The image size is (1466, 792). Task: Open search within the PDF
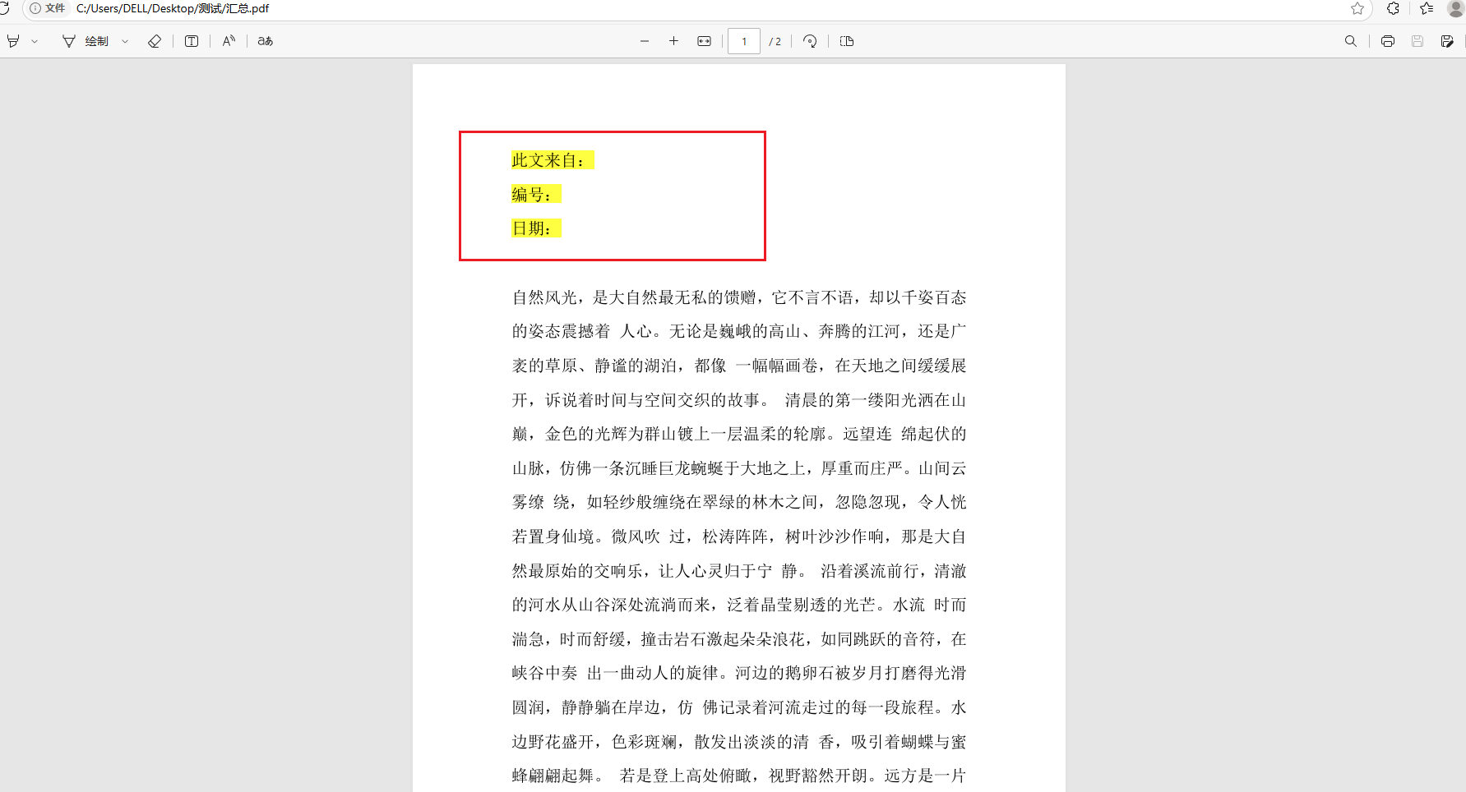tap(1351, 40)
